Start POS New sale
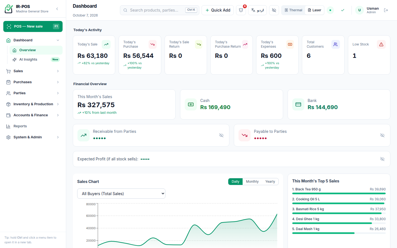Screen dimensions: 397x248 (x=33, y=26)
